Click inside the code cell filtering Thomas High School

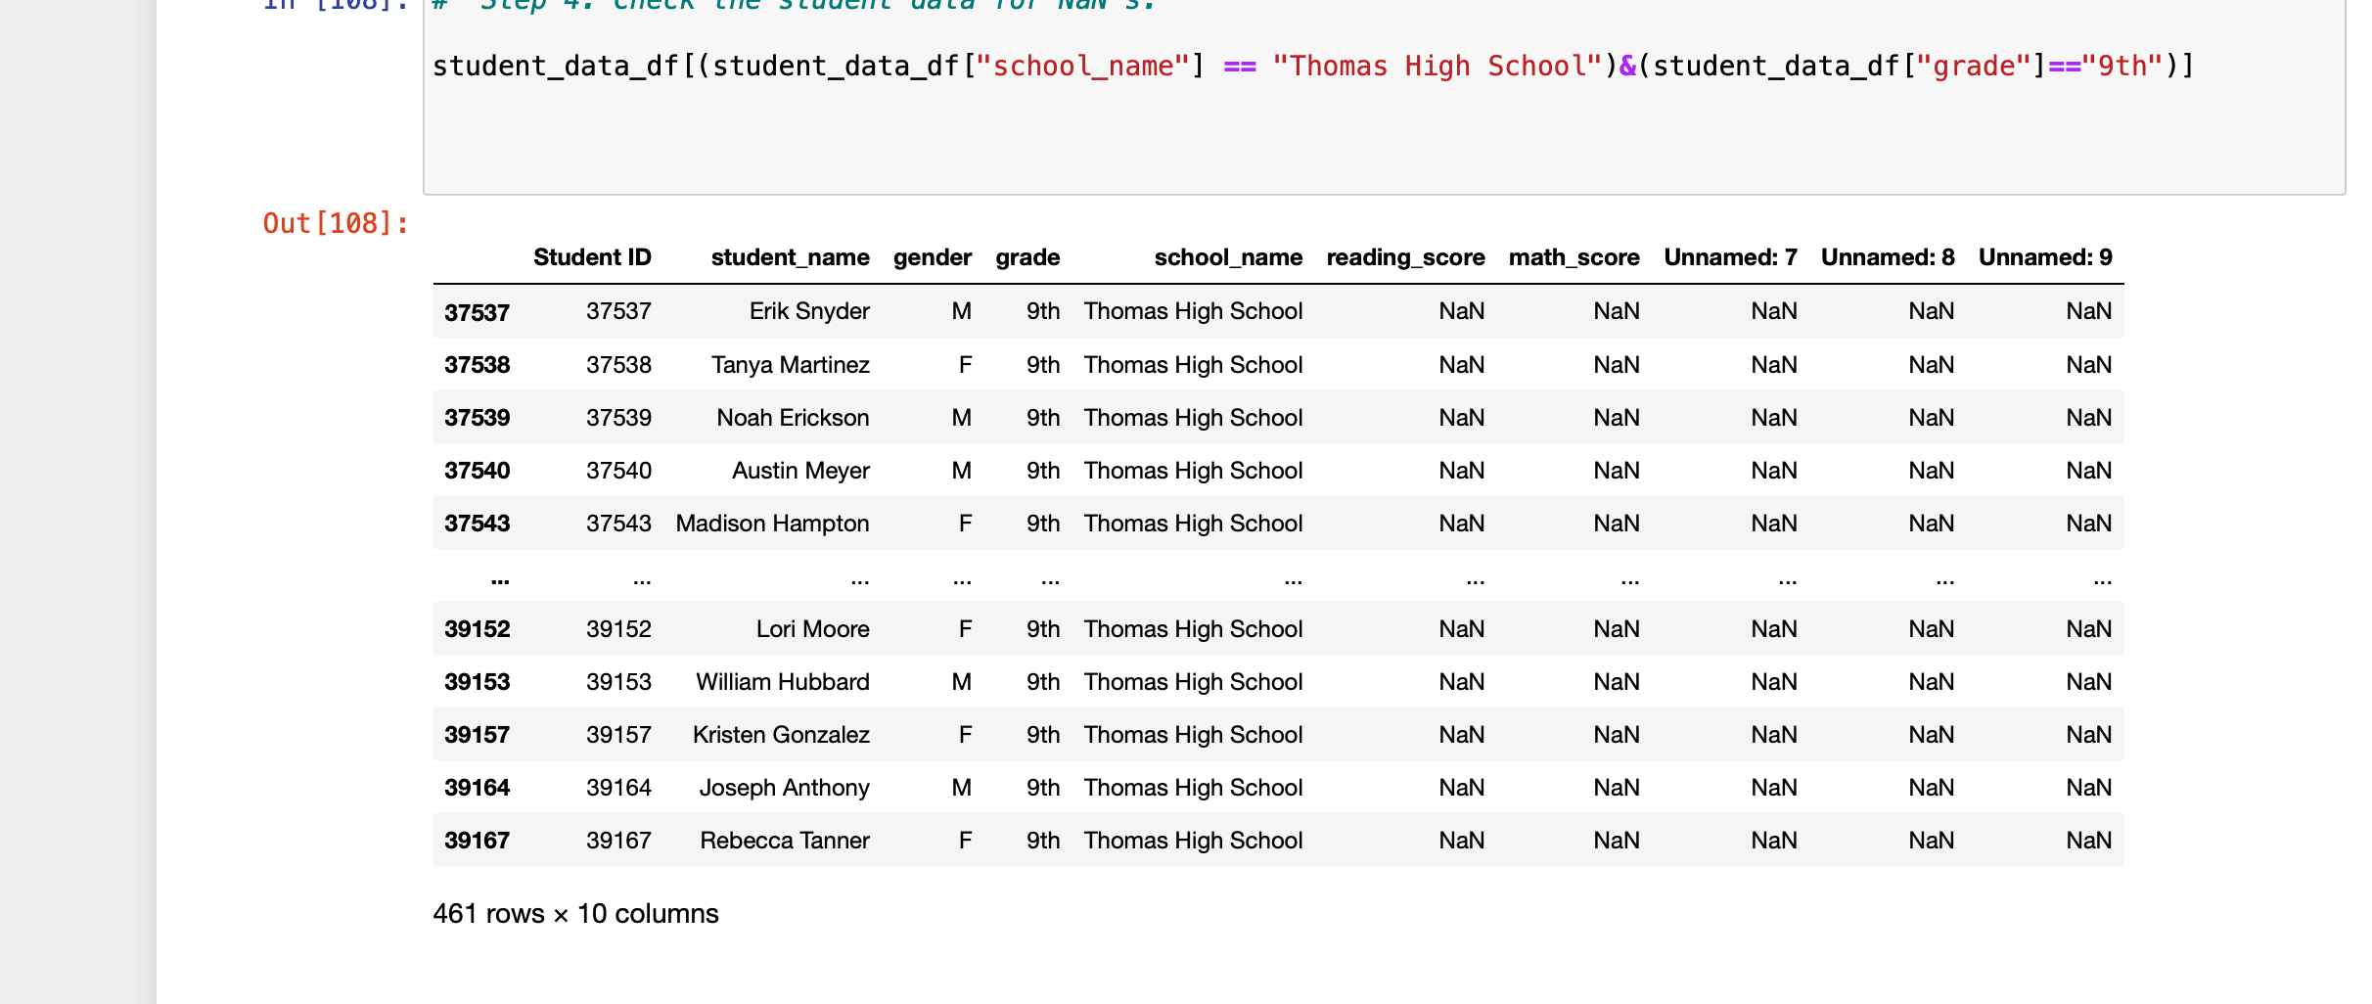pos(1384,96)
